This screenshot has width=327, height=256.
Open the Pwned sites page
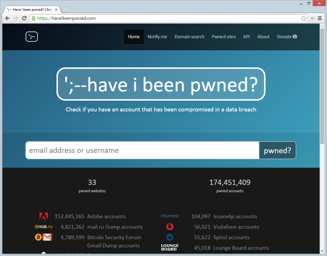[x=224, y=37]
